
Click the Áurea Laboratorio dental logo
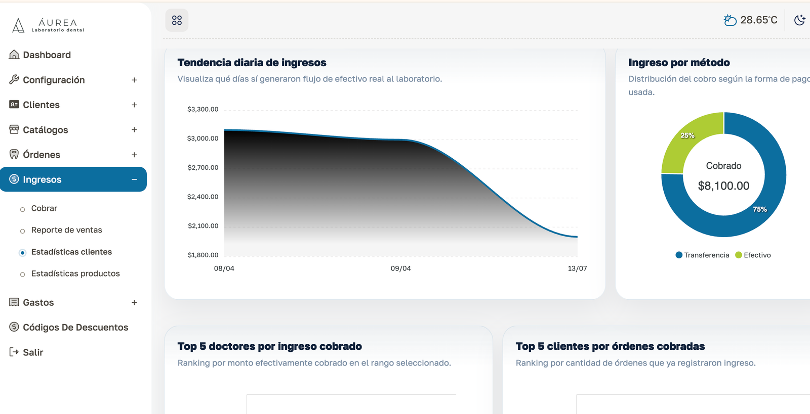click(48, 25)
